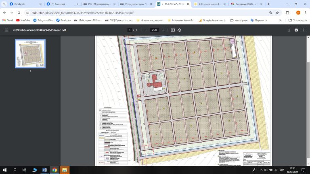Open the Усі закладки folder

coord(298,20)
